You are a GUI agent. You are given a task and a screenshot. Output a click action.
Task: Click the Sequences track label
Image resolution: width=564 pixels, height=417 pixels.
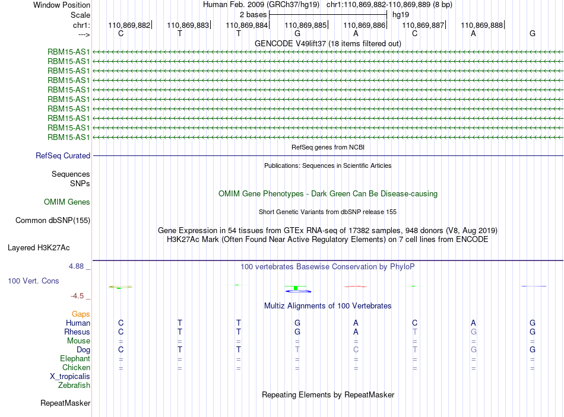(x=71, y=174)
